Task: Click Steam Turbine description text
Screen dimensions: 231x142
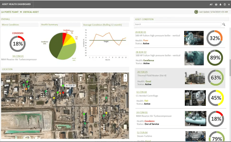Action: 145,136
